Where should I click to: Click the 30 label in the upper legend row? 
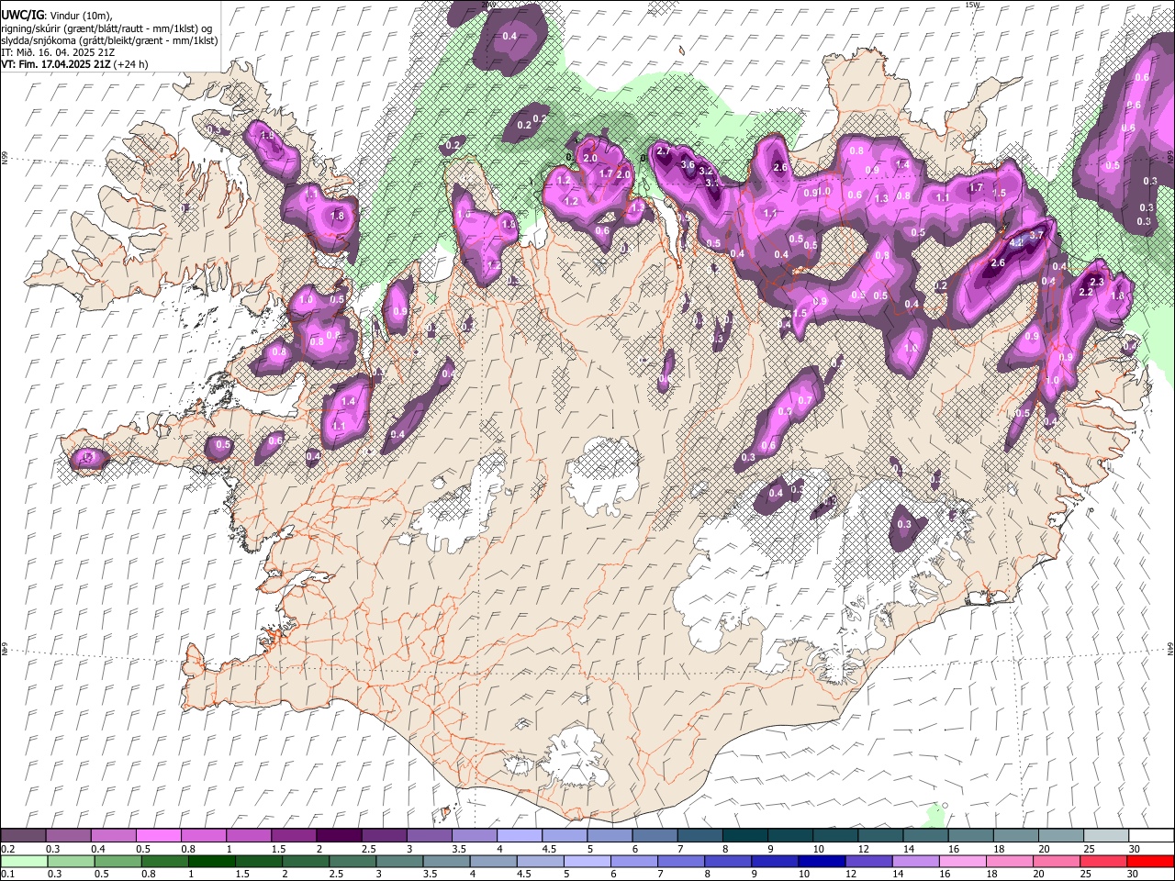coord(1135,849)
